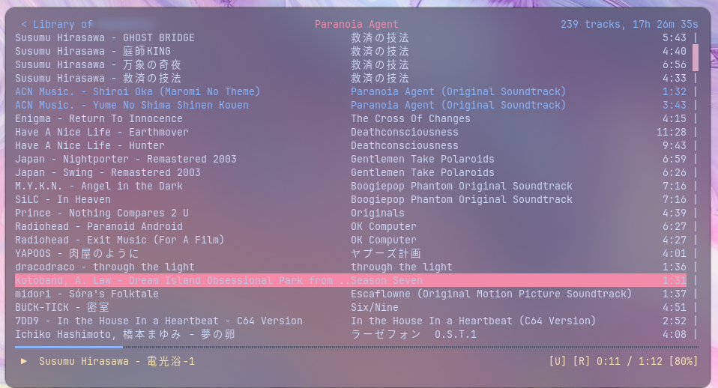
Task: Click the '239 tracks, 17h 26m 35s' summary
Action: click(x=629, y=24)
